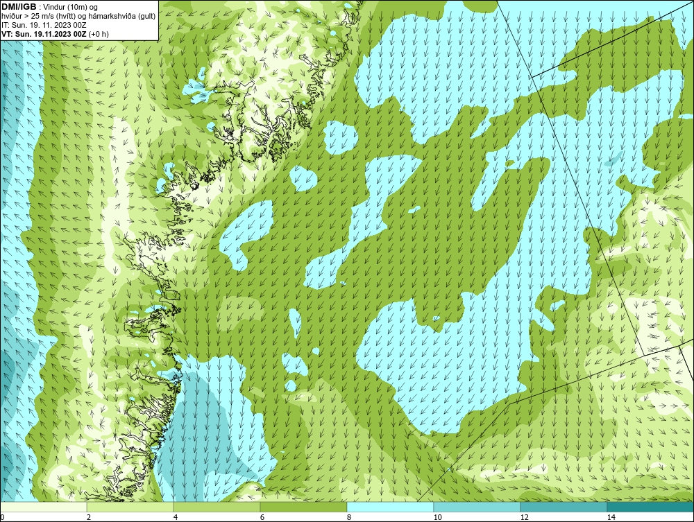Click the 6–8 m/s dark green legend swatch
Screen dimensions: 694x522
point(304,507)
